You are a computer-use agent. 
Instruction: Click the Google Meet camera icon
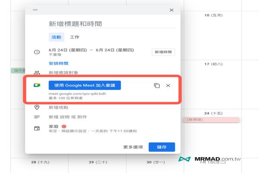click(x=37, y=85)
